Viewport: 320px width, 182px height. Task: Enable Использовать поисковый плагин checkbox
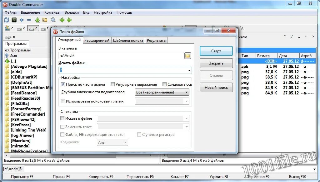point(63,101)
